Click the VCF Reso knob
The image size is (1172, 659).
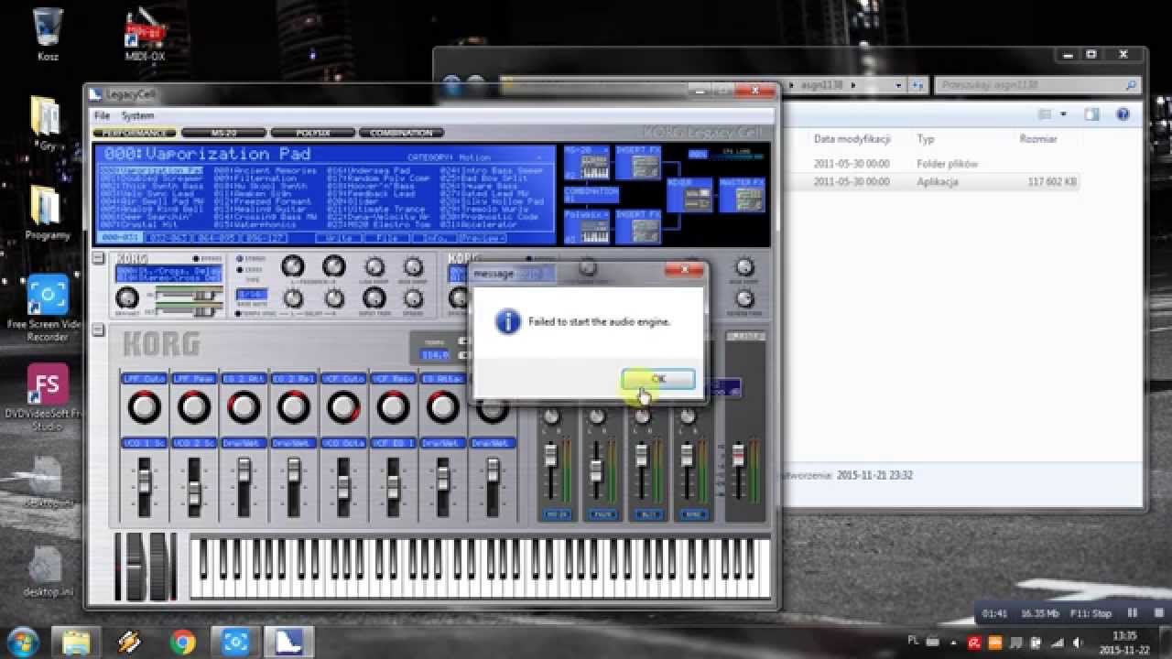[x=393, y=406]
